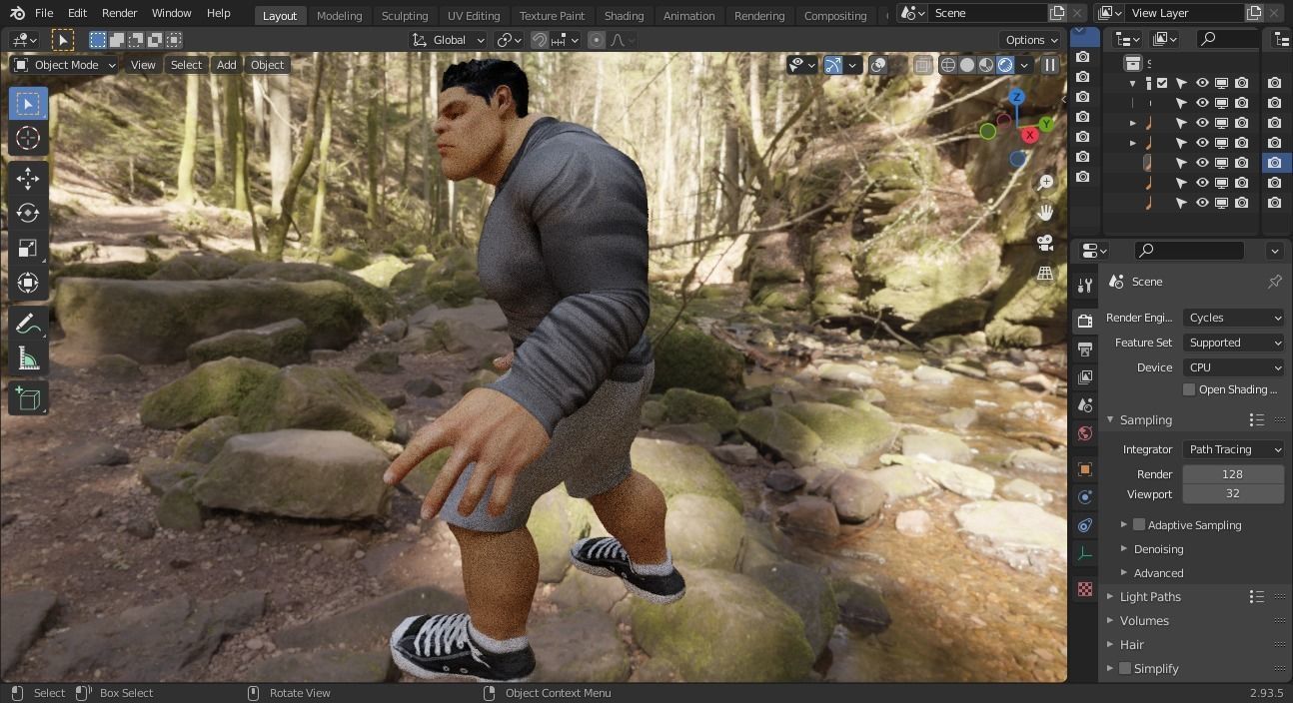Open the Render Engine Cycles dropdown
1293x703 pixels.
pos(1234,318)
